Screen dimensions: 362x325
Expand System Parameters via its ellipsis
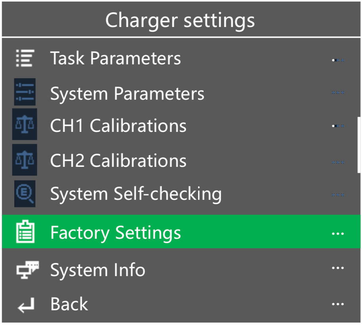tap(338, 93)
